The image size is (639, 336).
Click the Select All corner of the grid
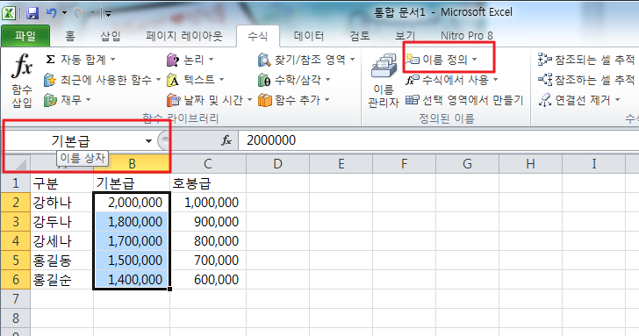pos(16,164)
